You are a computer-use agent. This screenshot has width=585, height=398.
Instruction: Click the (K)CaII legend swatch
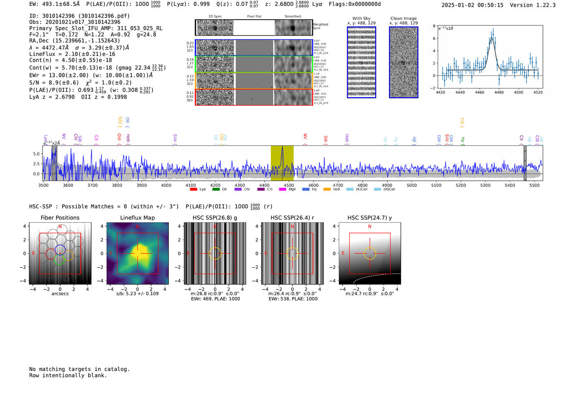point(350,189)
